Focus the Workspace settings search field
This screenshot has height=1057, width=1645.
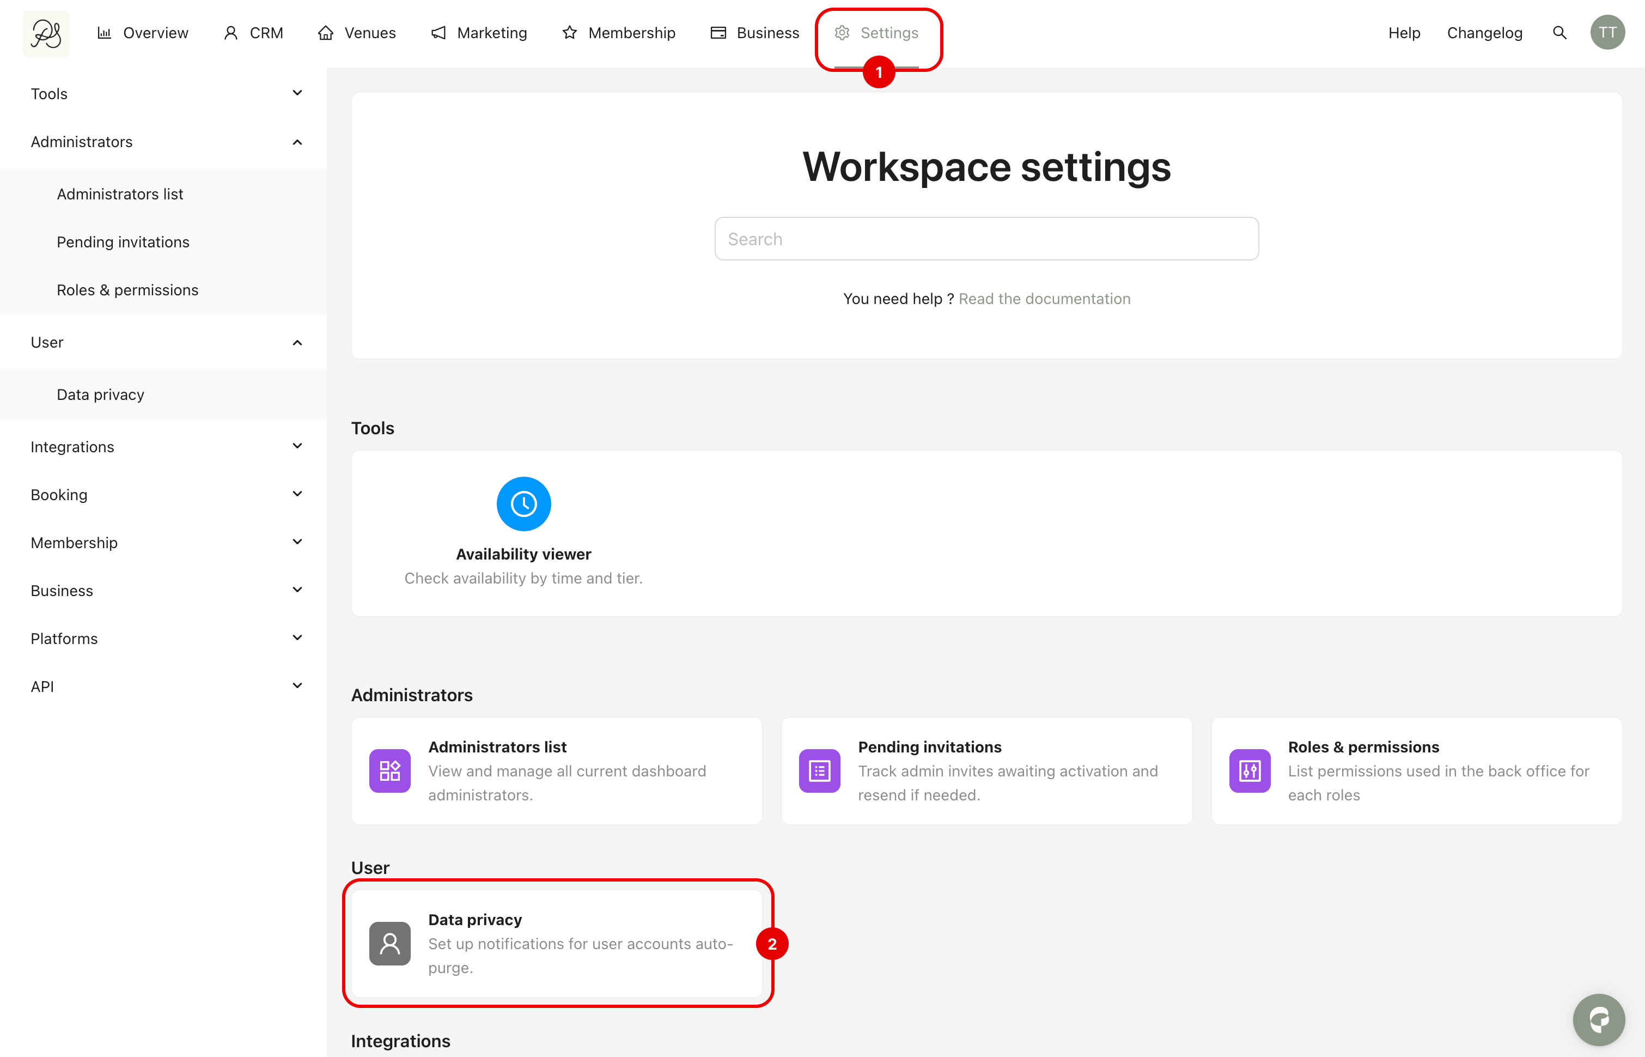[986, 239]
